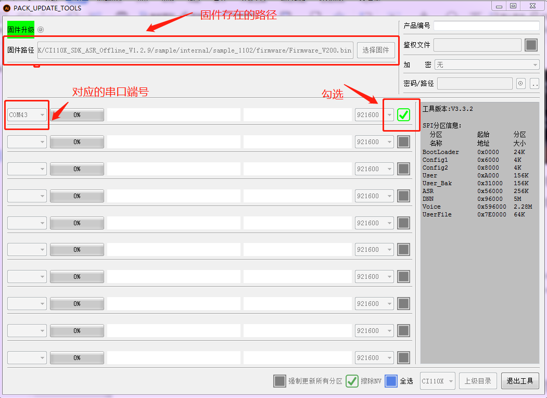Click the 0% progress bar in COM43 row

tap(77, 115)
